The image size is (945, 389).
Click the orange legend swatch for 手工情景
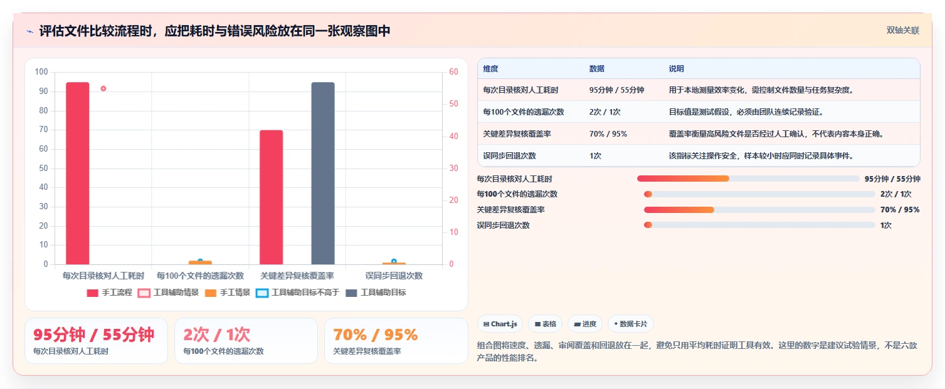[211, 293]
